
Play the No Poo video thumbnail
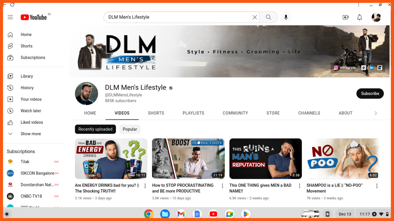343,158
